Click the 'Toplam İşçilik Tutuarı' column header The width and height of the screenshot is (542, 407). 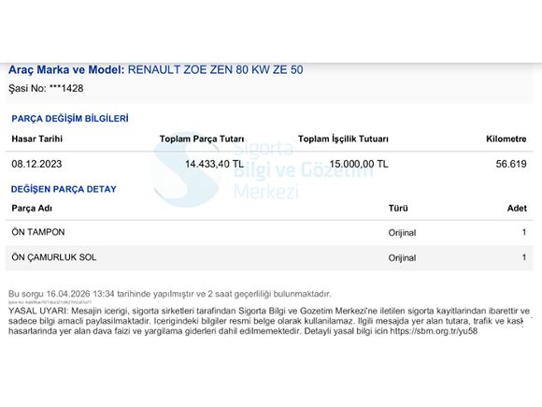[343, 138]
